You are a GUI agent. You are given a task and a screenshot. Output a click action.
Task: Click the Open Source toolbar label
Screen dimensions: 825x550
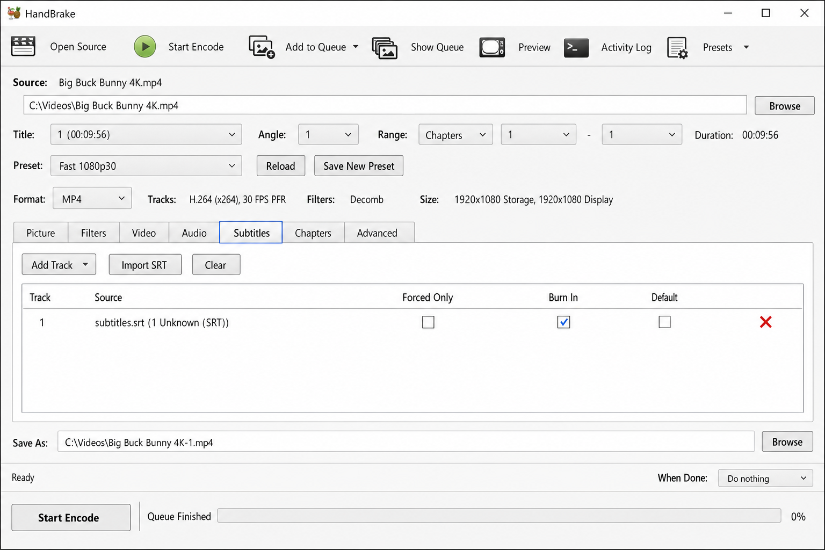78,47
